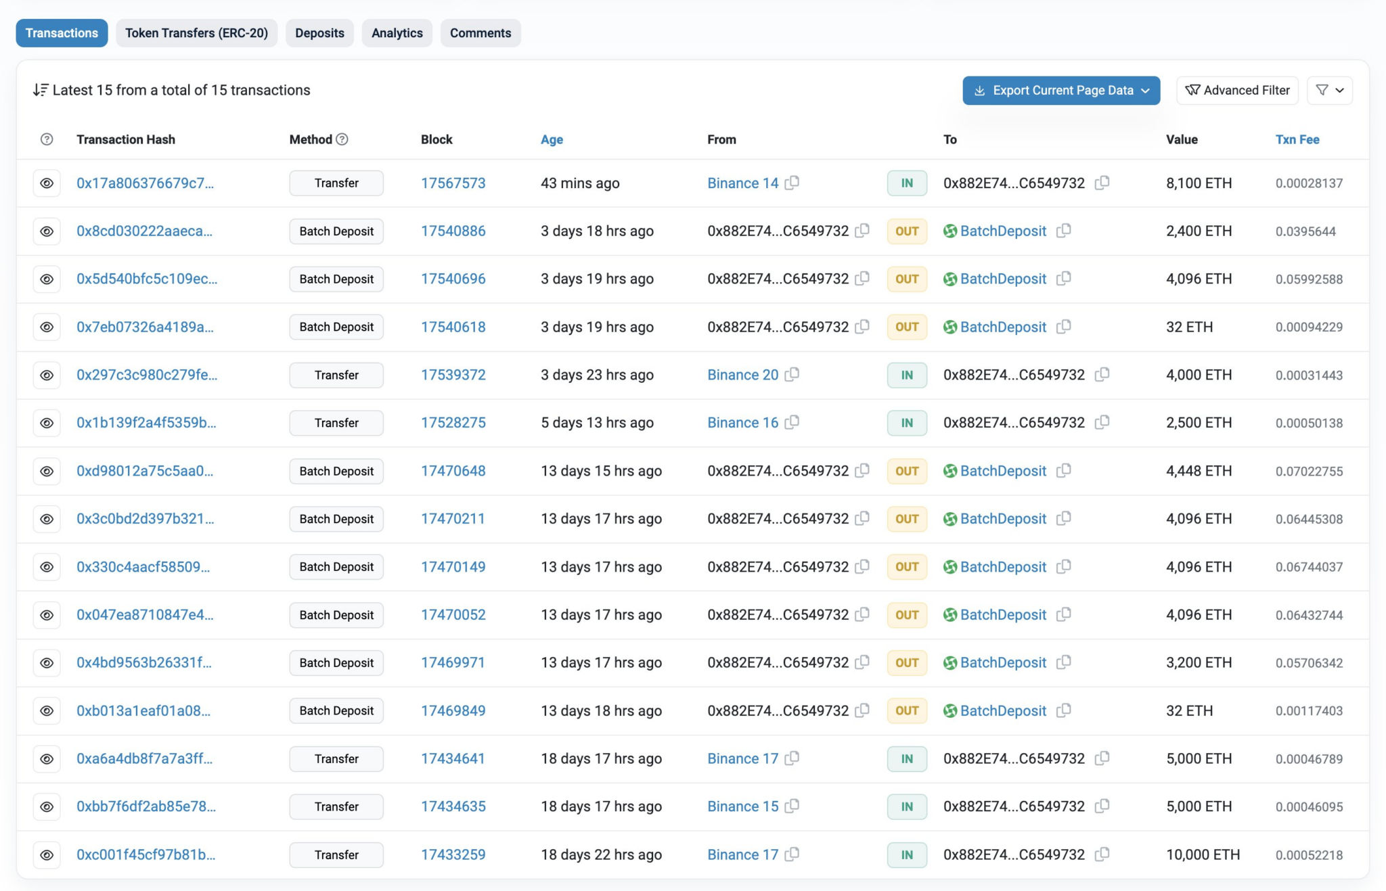Viewport: 1386px width, 891px height.
Task: Open the Deposits tab
Action: click(x=319, y=33)
